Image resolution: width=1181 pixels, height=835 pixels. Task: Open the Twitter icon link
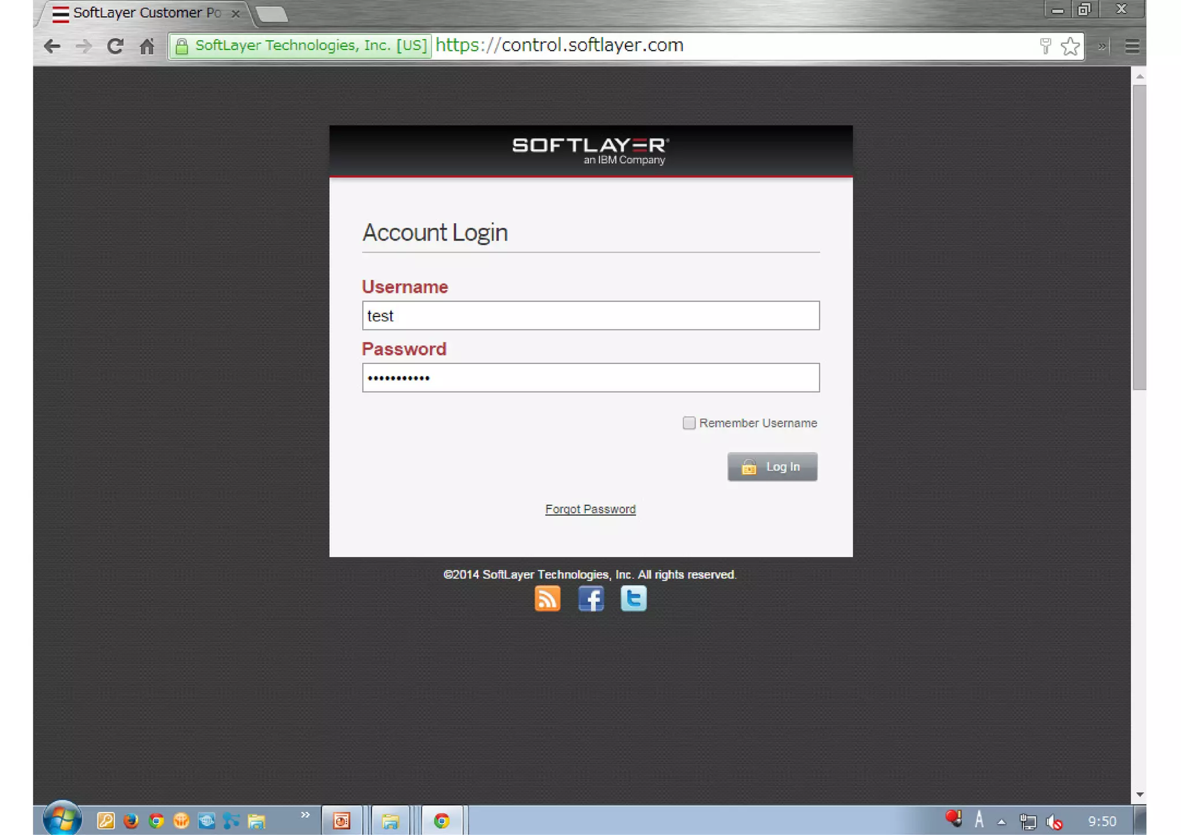pyautogui.click(x=633, y=599)
